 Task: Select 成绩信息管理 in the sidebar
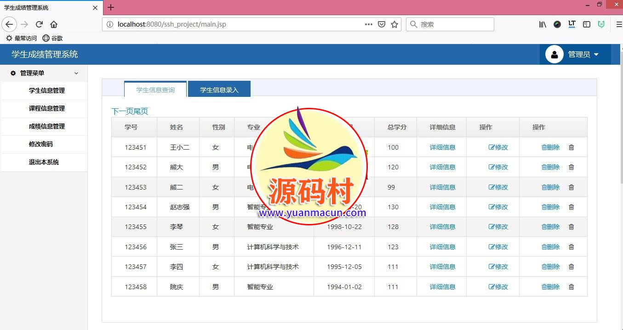pyautogui.click(x=46, y=126)
